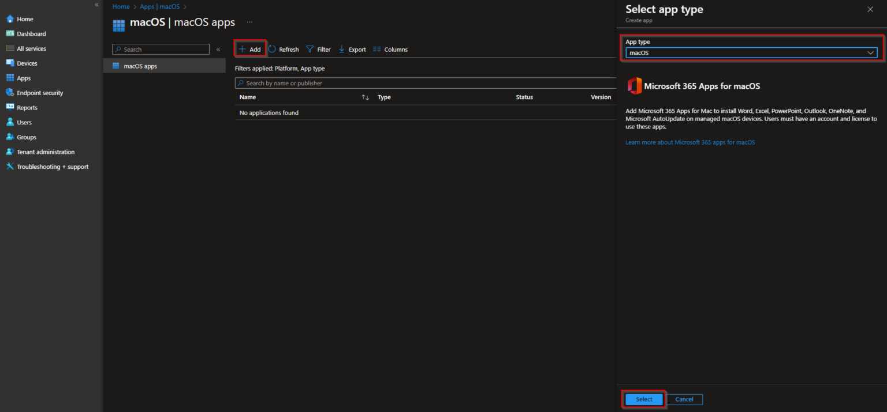Select macOS apps in the blade menu
The height and width of the screenshot is (412, 887).
tap(165, 66)
